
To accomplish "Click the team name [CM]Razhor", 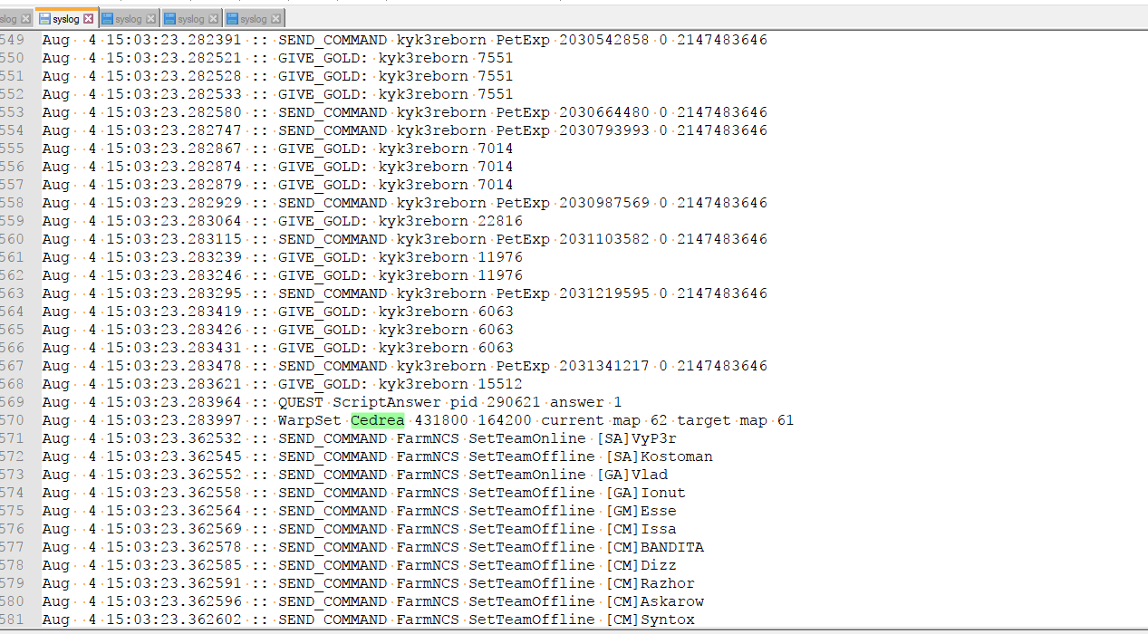I will click(x=650, y=583).
